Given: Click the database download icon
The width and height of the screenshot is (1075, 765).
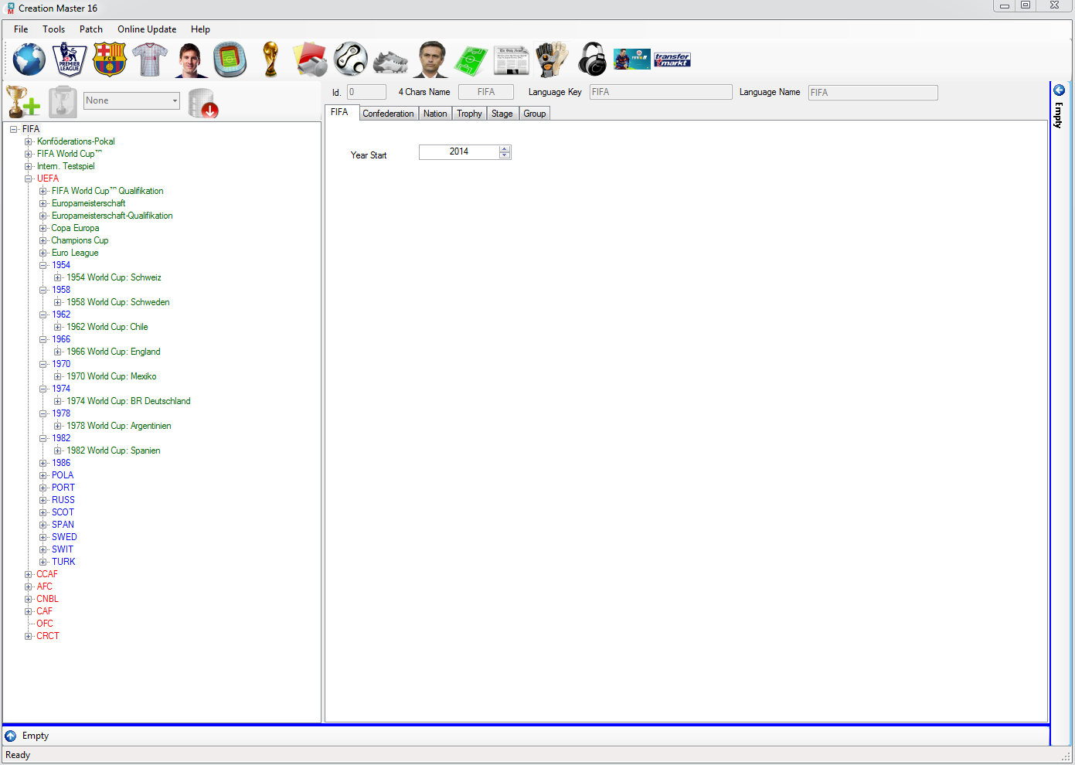Looking at the screenshot, I should click(203, 103).
